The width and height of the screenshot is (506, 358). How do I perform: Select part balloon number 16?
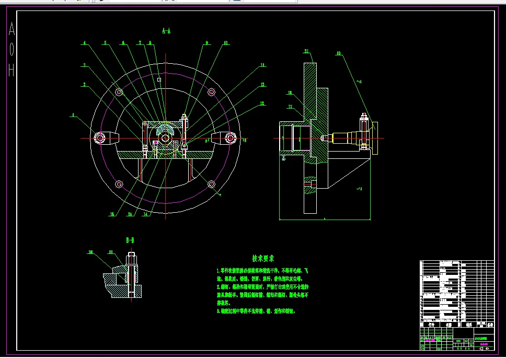112,214
